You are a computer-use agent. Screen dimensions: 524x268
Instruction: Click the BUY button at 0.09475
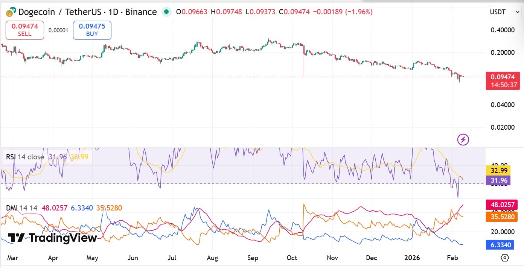(x=92, y=30)
